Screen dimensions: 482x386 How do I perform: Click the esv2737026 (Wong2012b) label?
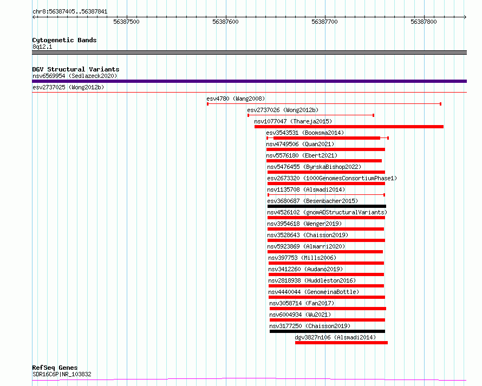click(x=283, y=110)
